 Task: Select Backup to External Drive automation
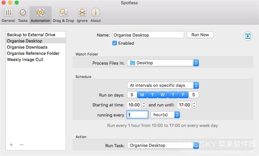[x=36, y=35]
